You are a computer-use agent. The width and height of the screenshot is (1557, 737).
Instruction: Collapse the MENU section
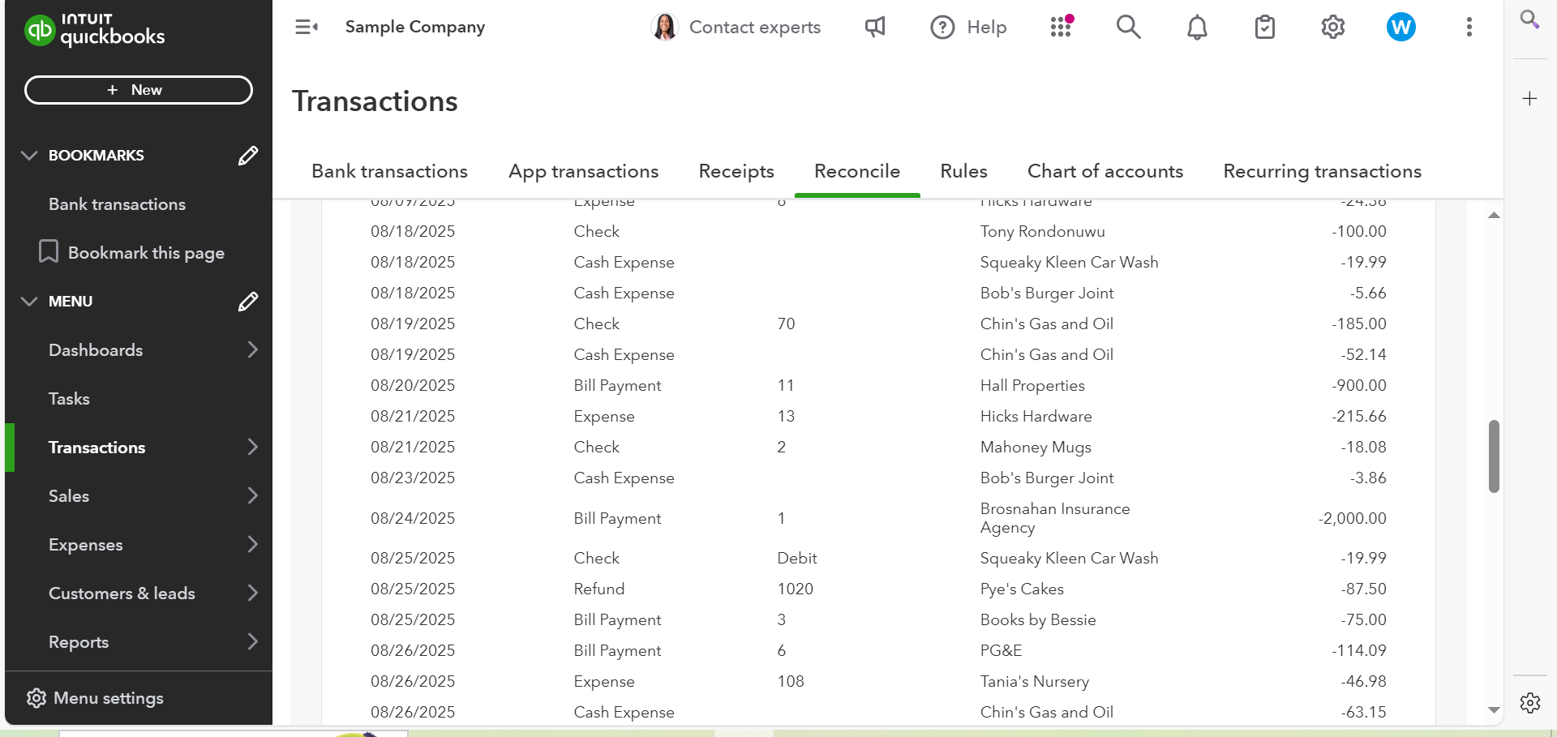point(29,302)
